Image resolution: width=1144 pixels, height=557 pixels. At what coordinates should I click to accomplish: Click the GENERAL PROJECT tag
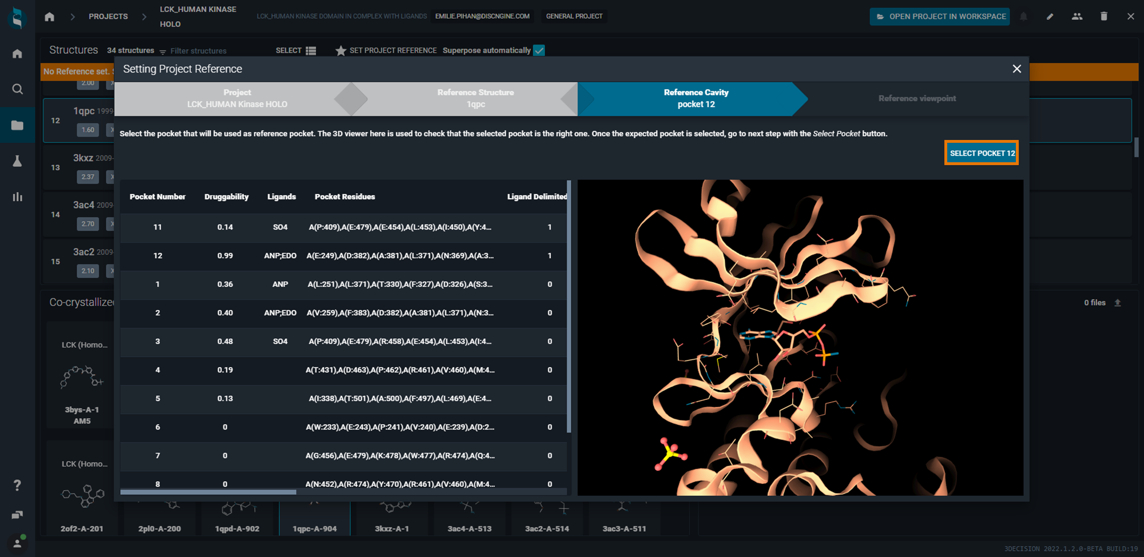(574, 17)
